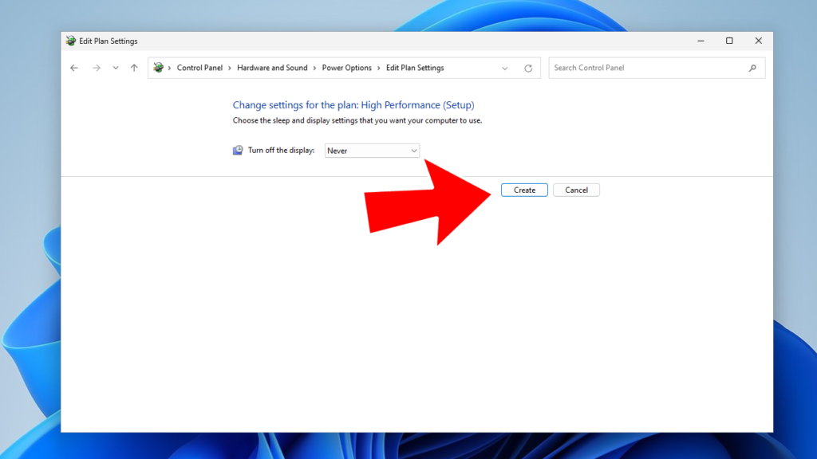This screenshot has height=459, width=817.
Task: Go up one level with the up arrow
Action: tap(134, 68)
